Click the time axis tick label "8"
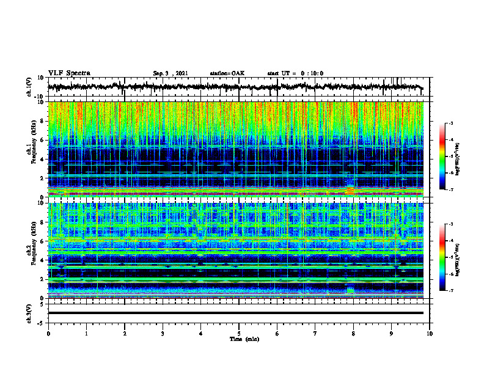Image resolution: width=484 pixels, height=374 pixels. [x=353, y=334]
